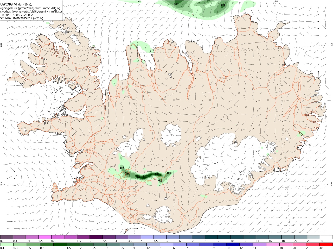Click the 64N latitude label on right edge
This screenshot has width=333, height=250.
(332, 184)
